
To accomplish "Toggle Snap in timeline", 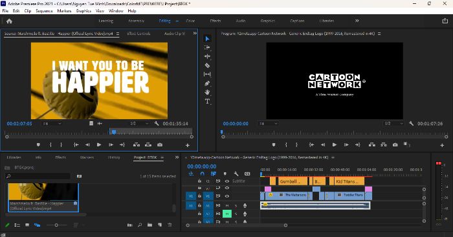I will 202,174.
